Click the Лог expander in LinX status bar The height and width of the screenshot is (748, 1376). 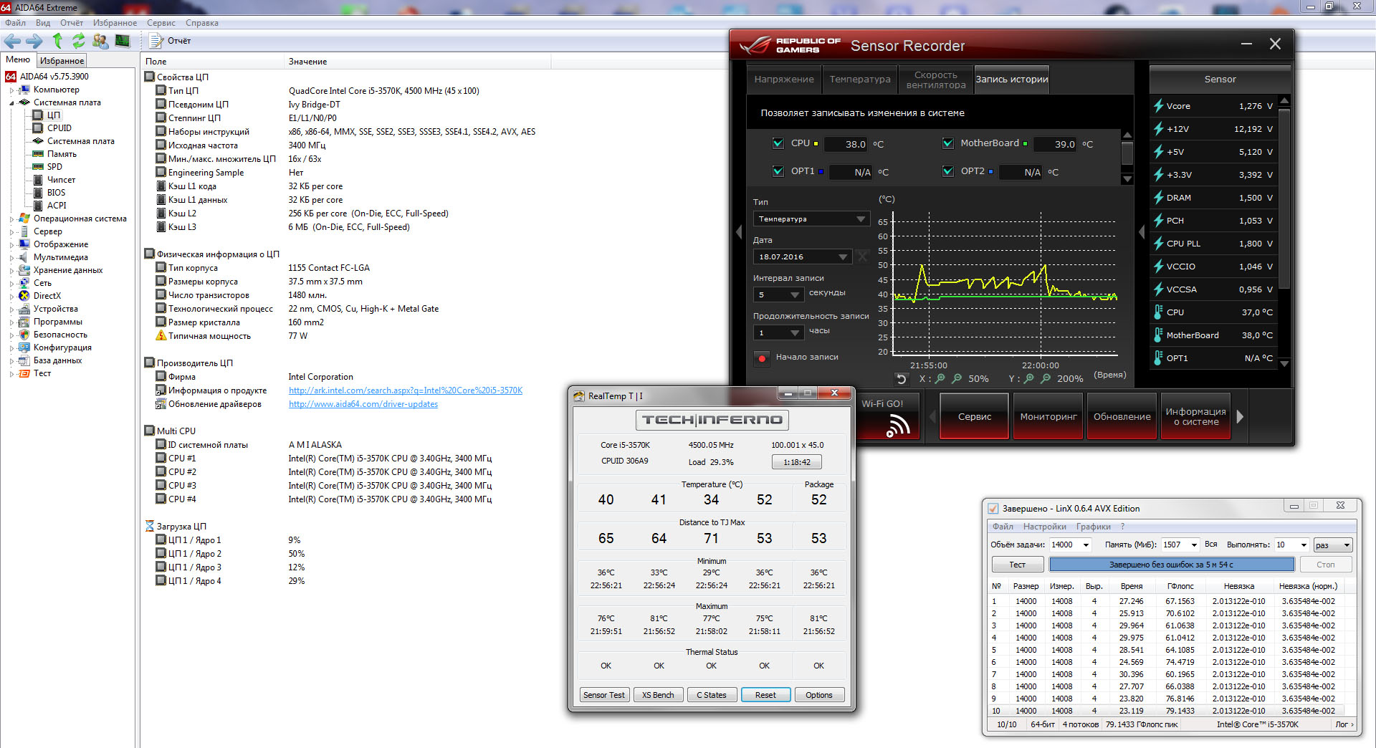pos(1344,724)
